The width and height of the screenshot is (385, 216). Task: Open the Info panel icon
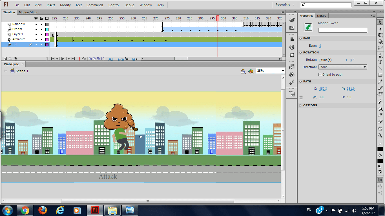[x=292, y=47]
